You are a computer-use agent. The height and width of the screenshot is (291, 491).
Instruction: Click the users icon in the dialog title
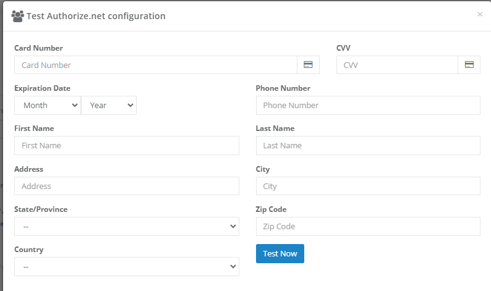coord(17,16)
